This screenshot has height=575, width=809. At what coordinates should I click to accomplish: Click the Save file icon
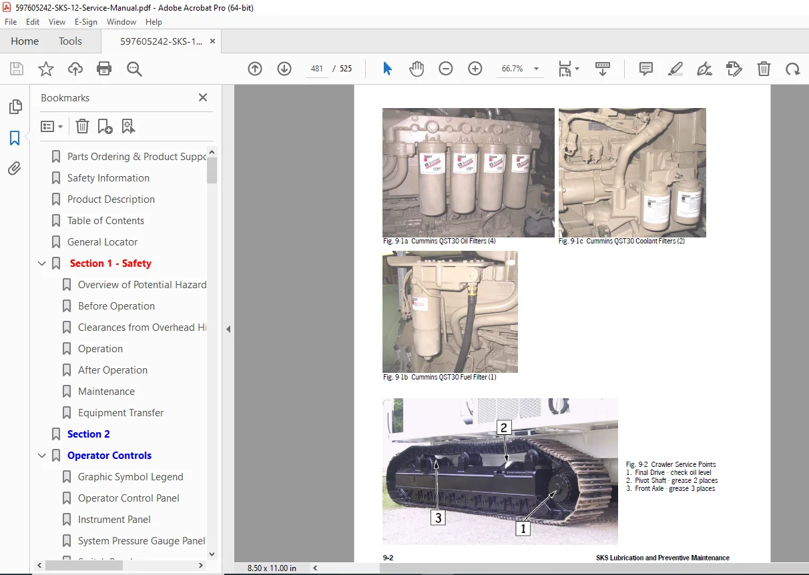point(17,69)
